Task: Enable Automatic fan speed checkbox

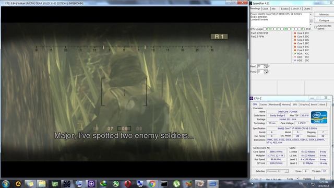Action: pos(315,27)
